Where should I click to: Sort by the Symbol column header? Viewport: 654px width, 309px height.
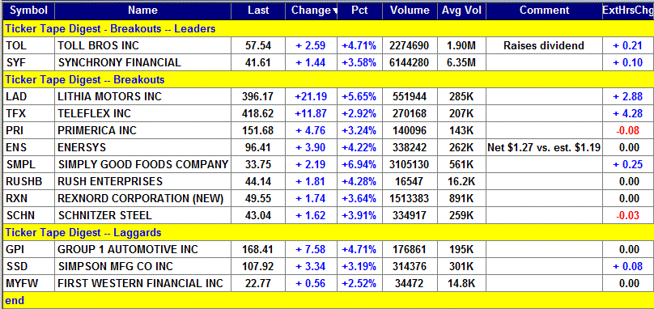(28, 11)
